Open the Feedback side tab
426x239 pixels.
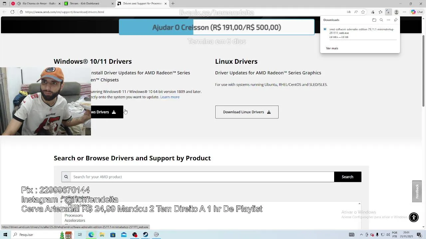(x=417, y=191)
